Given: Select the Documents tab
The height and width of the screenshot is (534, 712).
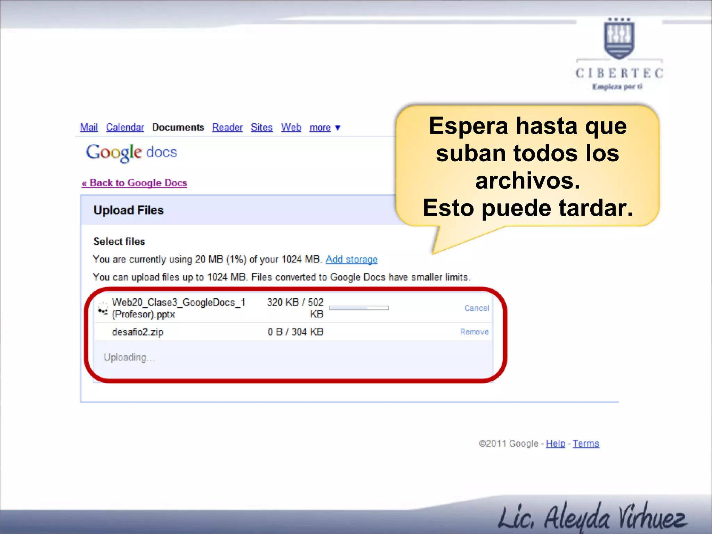Looking at the screenshot, I should tap(178, 127).
